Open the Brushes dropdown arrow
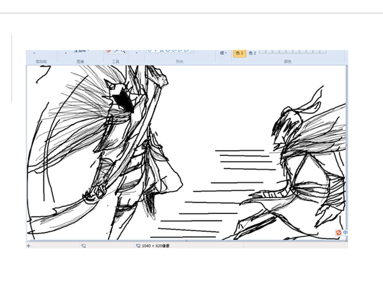The height and width of the screenshot is (299, 383). (136, 54)
